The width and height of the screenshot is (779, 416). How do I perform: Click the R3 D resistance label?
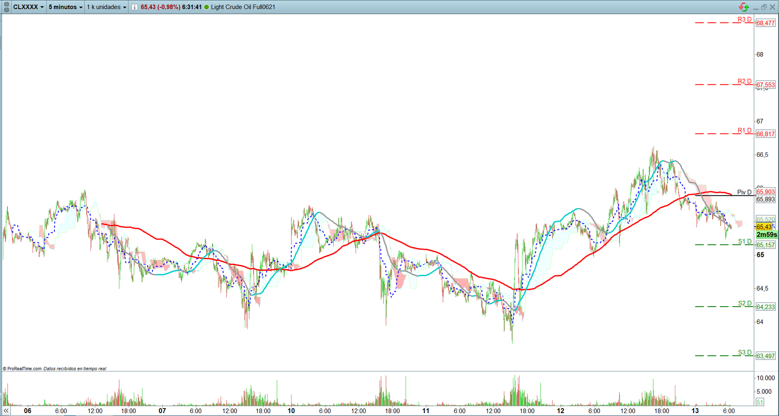744,20
